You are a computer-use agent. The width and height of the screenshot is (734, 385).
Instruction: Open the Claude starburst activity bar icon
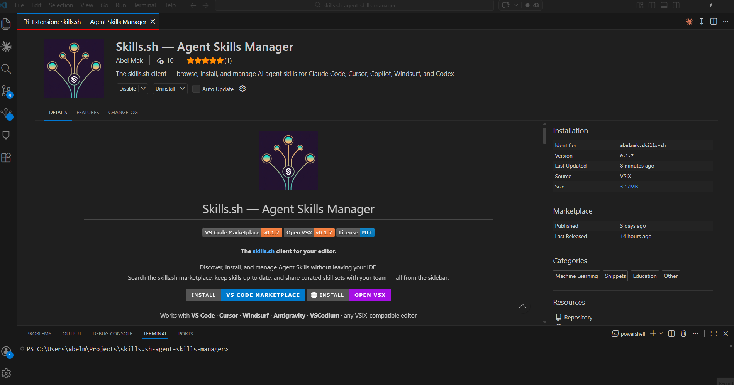[6, 47]
